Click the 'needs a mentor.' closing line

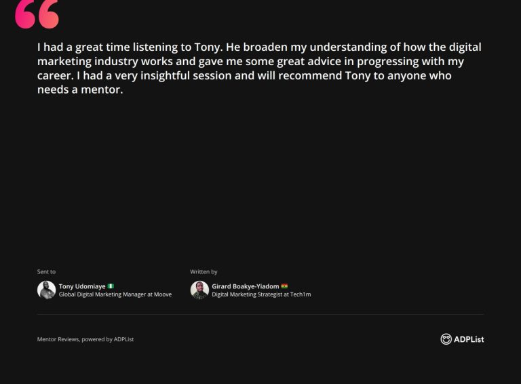pyautogui.click(x=79, y=90)
